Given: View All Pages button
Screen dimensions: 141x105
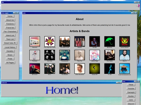Looking at the screenshot, I should pos(10,63).
